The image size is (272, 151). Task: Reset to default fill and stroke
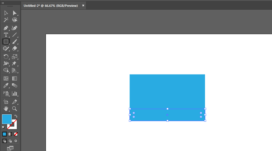(x=3, y=127)
